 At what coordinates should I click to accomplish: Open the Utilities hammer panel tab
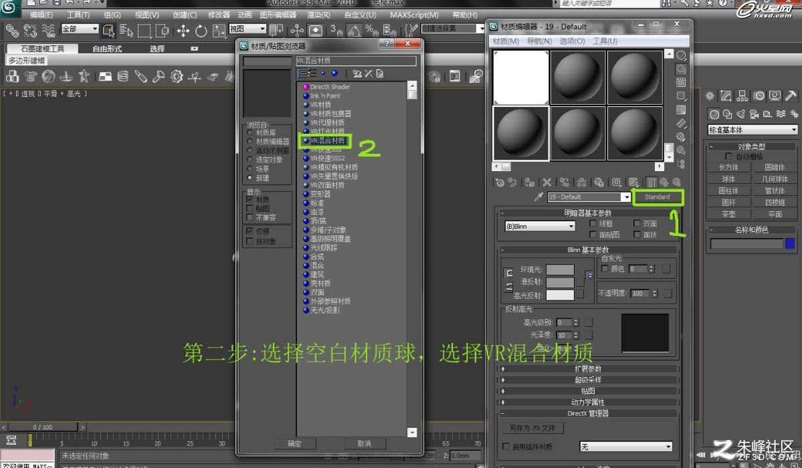(x=791, y=96)
